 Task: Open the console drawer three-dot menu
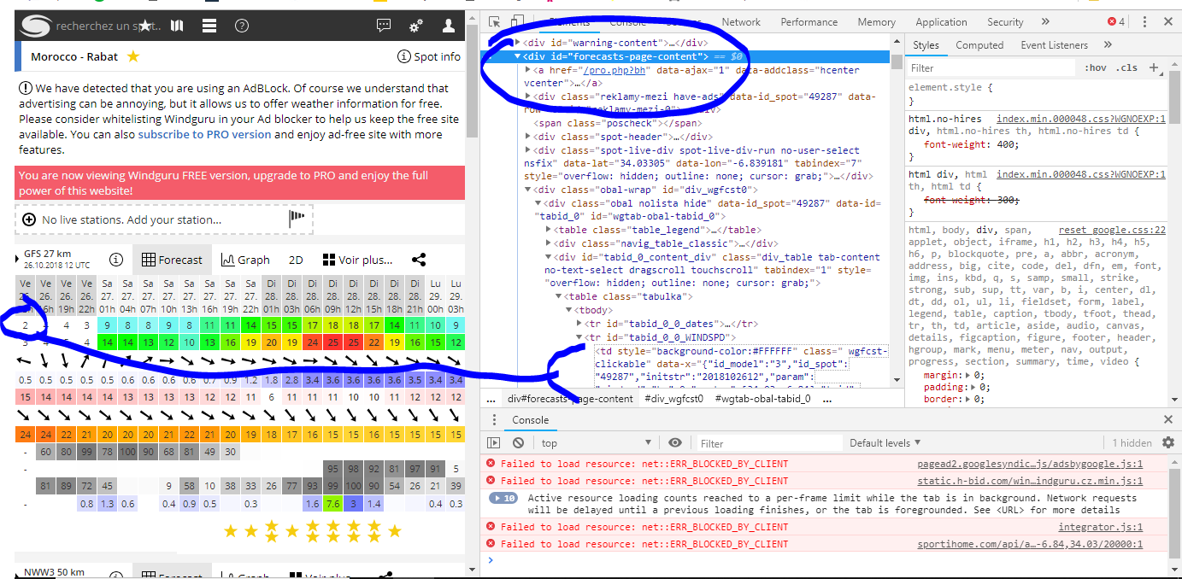pos(493,420)
